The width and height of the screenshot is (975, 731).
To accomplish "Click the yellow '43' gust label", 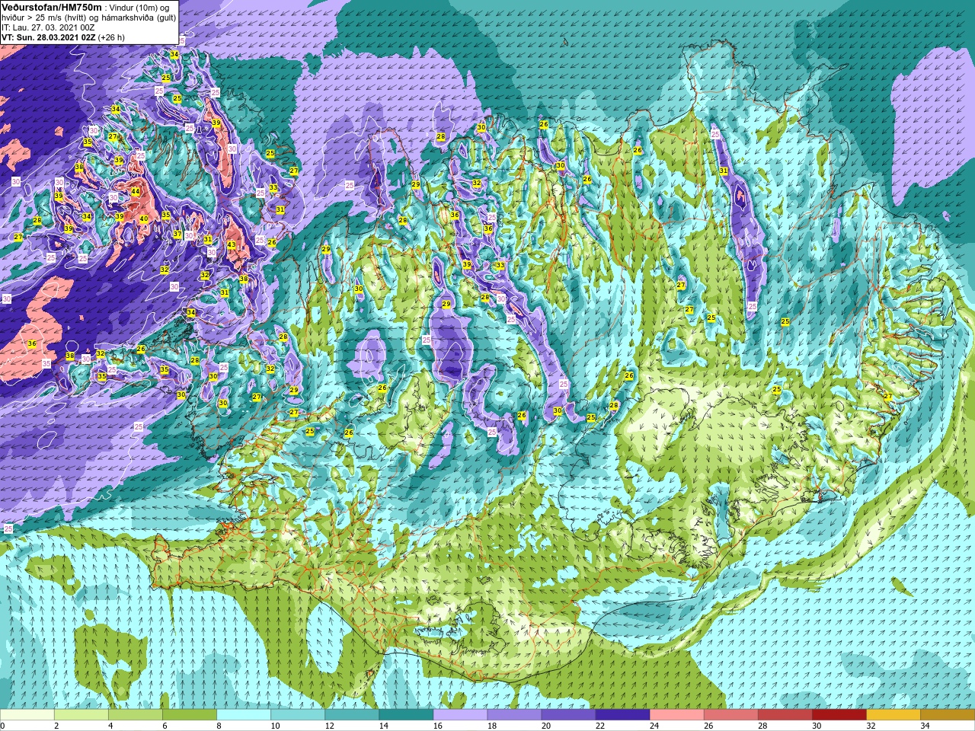I will 231,244.
